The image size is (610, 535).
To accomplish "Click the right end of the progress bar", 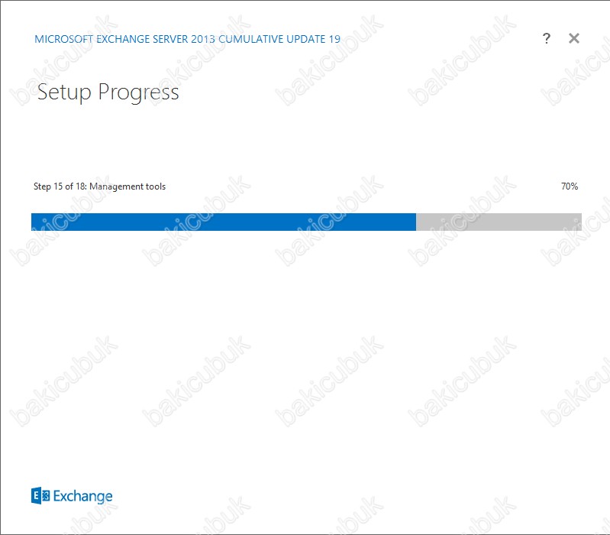I will pyautogui.click(x=580, y=222).
